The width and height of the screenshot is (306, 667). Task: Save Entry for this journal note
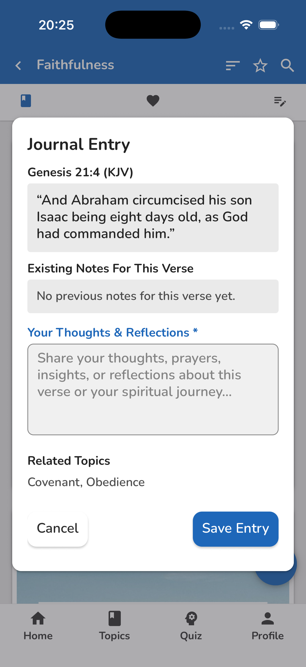click(235, 528)
